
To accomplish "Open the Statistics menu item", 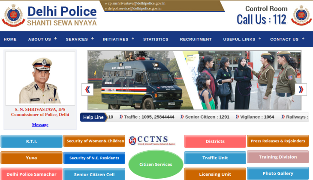I will tap(156, 40).
